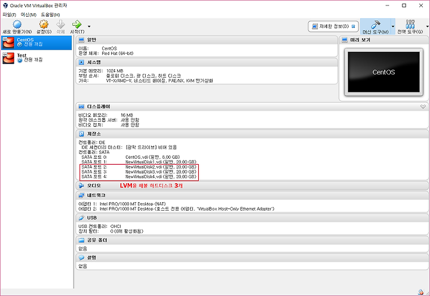Click the Red Hat (64-bit) OS value

pos(118,54)
